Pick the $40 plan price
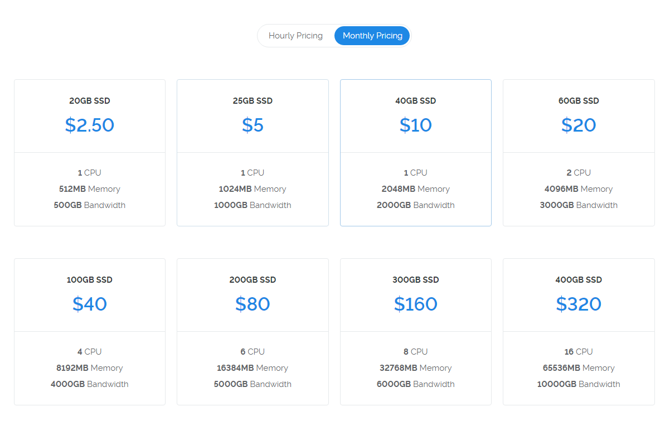 (90, 304)
